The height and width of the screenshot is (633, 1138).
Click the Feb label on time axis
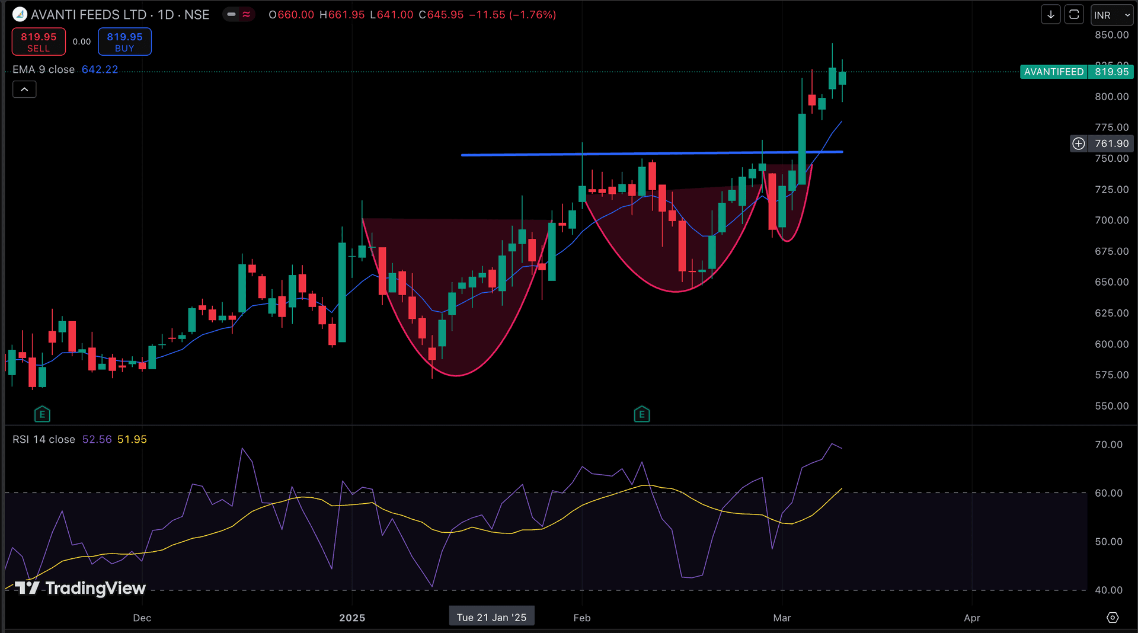point(582,618)
